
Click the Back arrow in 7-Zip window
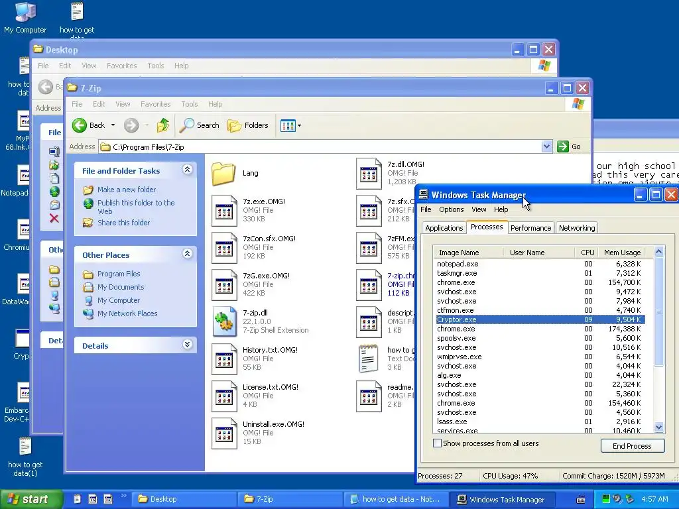(80, 125)
